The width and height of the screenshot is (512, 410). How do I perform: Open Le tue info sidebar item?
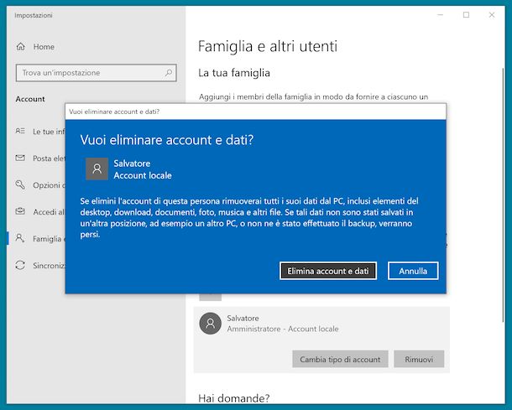[x=40, y=131]
